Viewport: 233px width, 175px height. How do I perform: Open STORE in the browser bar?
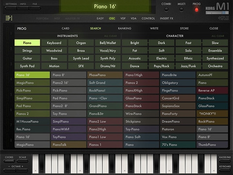[184, 28]
